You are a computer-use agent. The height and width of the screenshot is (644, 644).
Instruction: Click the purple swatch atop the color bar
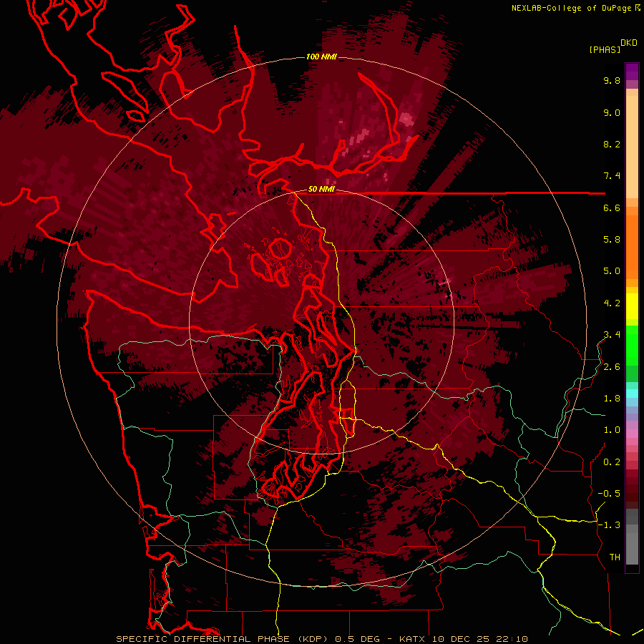pyautogui.click(x=632, y=72)
